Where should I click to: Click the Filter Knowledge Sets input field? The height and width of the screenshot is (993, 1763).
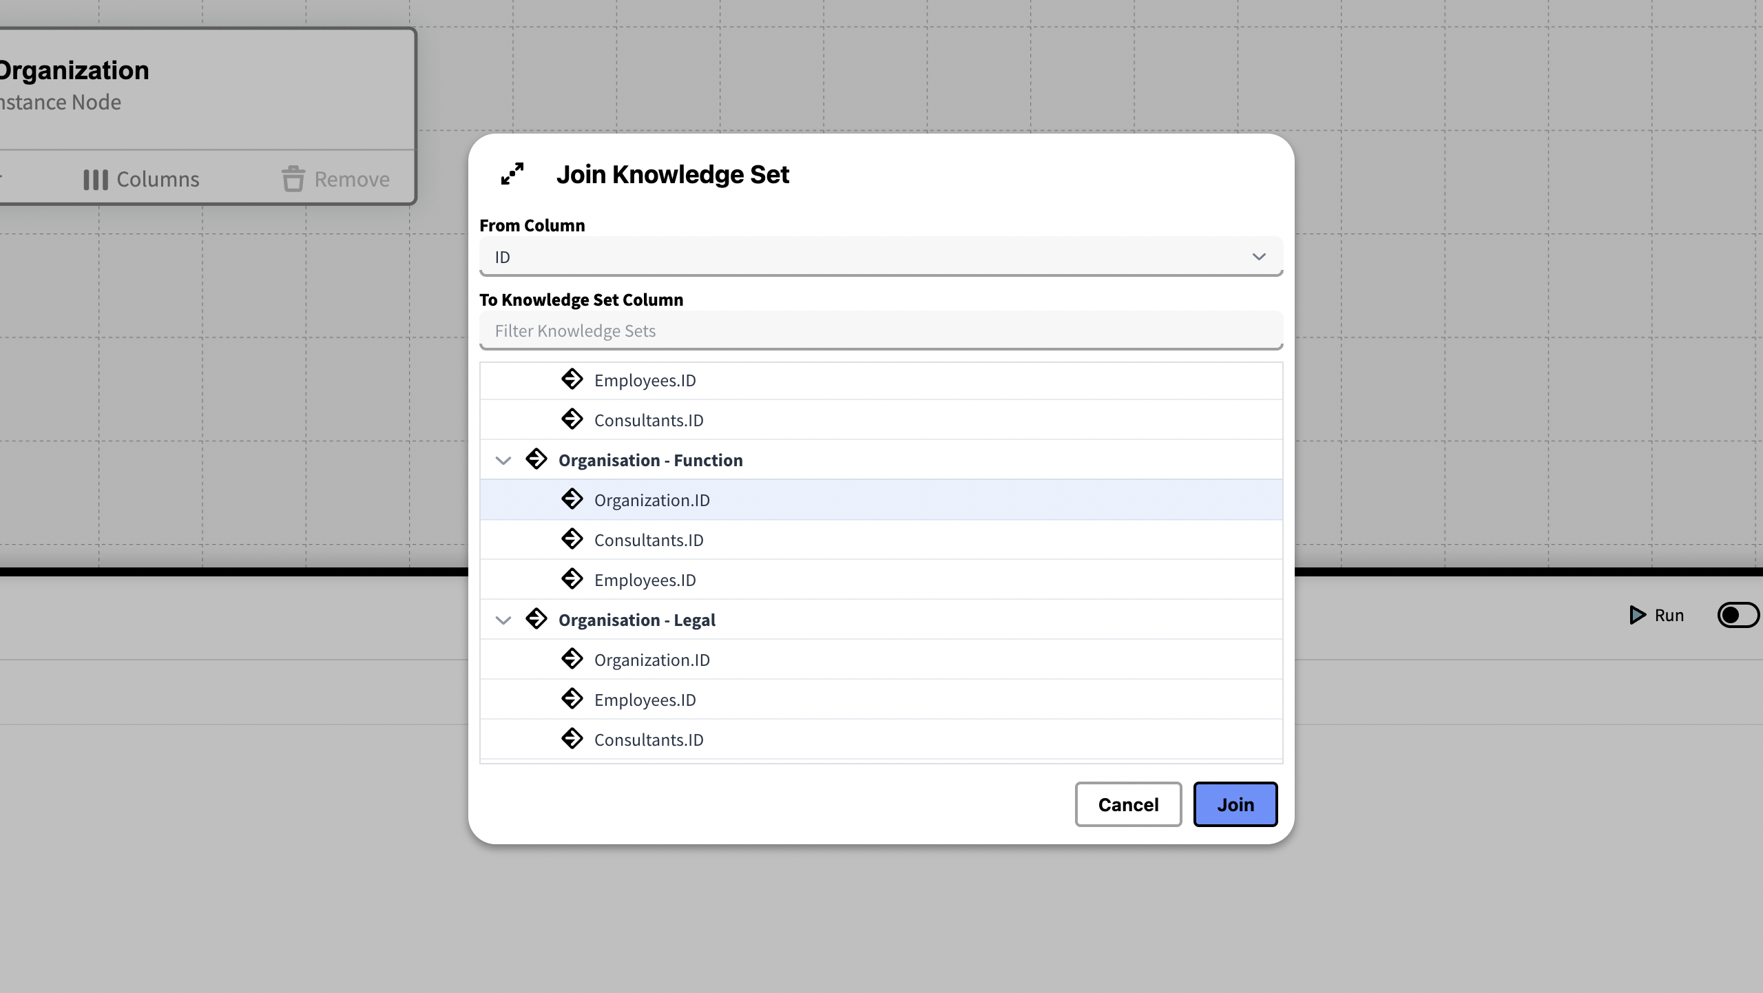click(x=881, y=331)
